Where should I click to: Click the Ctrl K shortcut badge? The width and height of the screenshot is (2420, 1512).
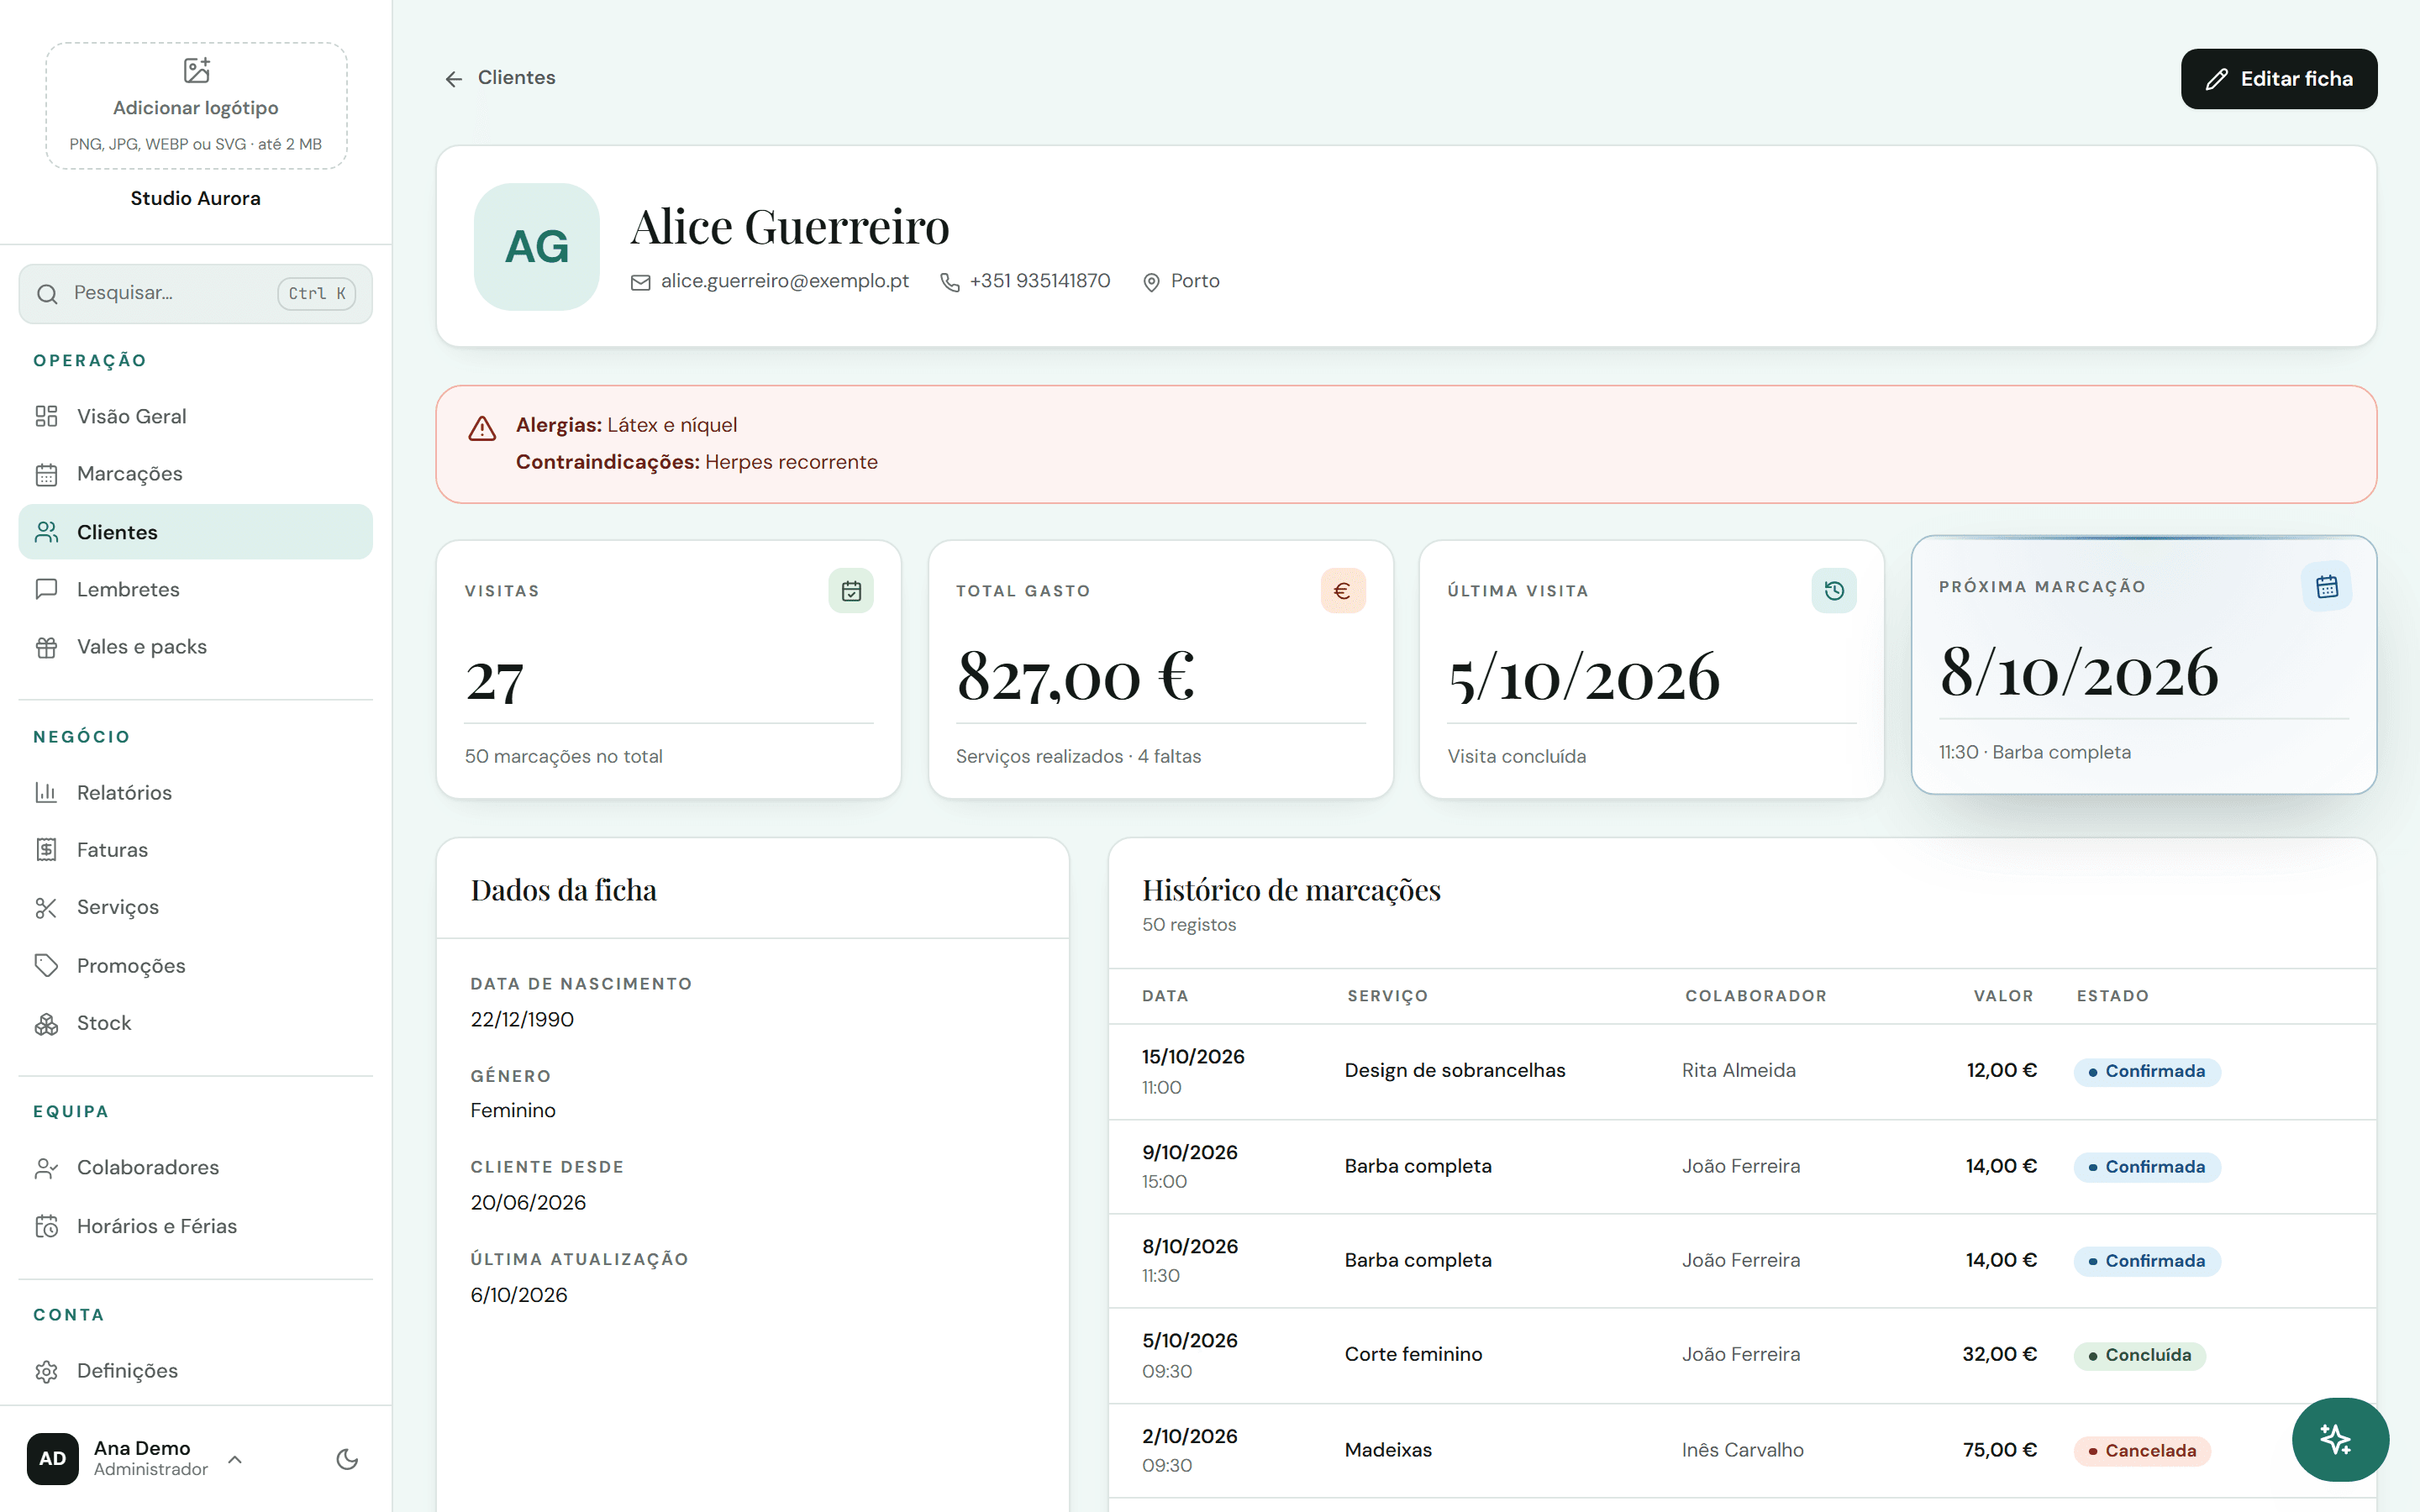tap(316, 294)
